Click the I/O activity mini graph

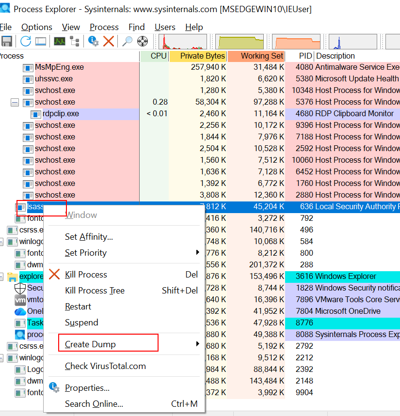(x=353, y=41)
